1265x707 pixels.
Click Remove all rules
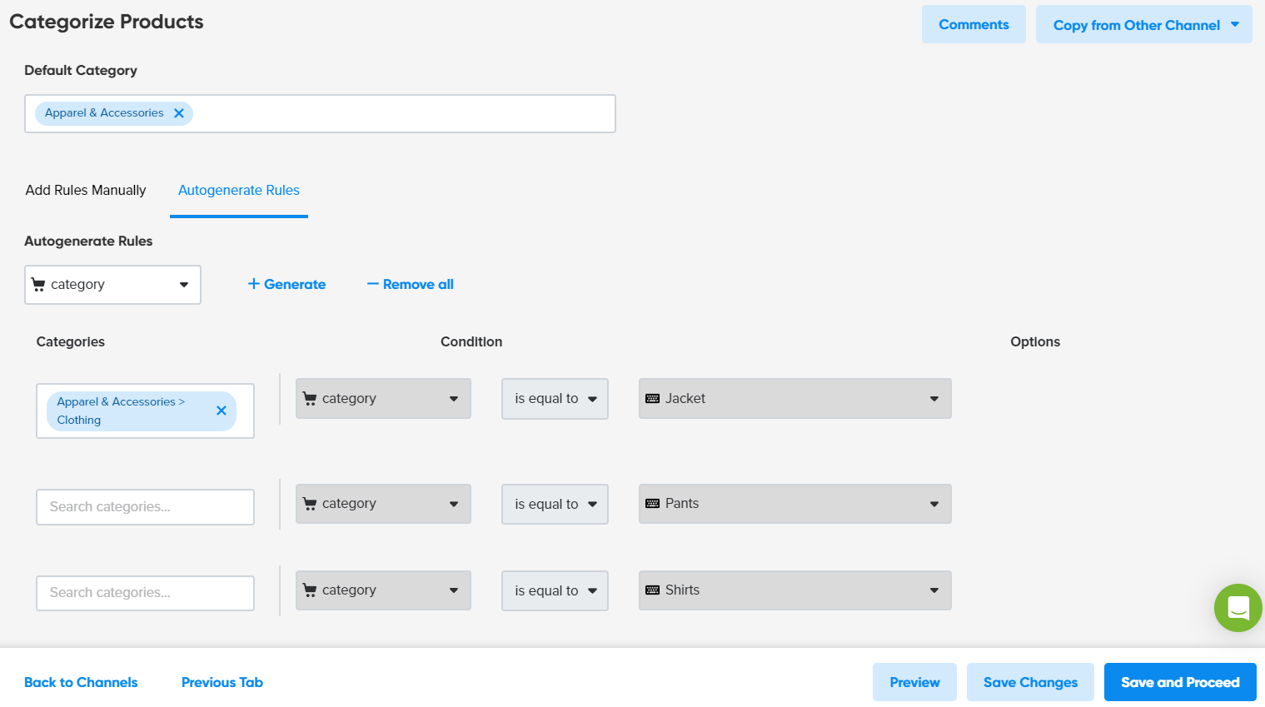(411, 284)
